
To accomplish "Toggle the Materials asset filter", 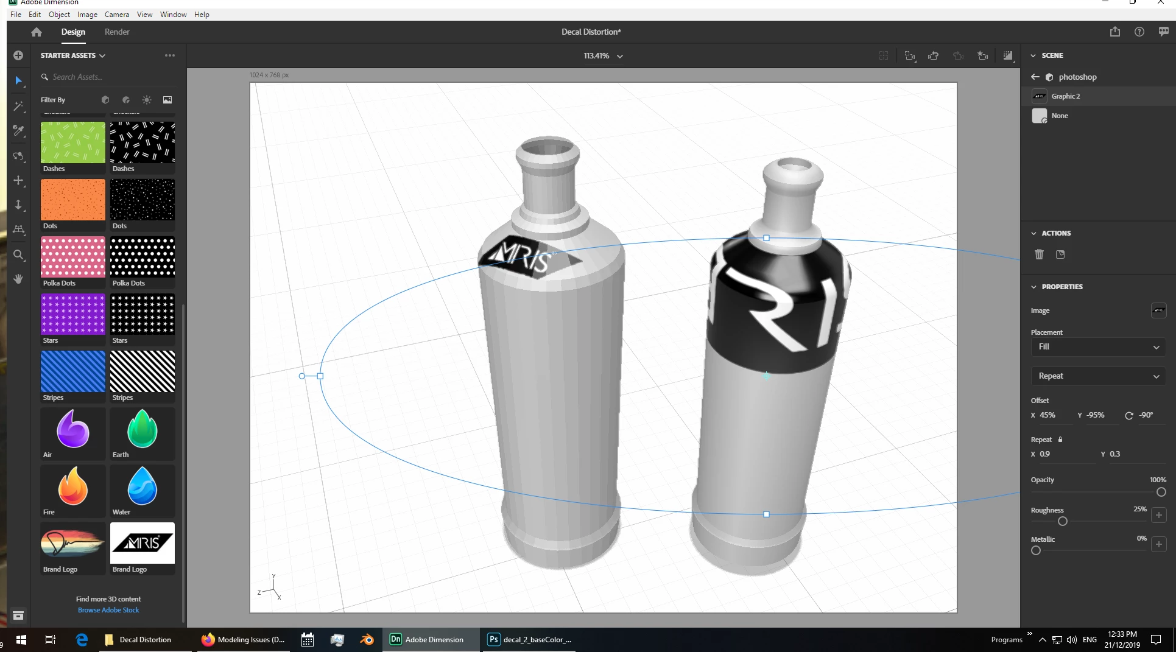I will pos(126,100).
